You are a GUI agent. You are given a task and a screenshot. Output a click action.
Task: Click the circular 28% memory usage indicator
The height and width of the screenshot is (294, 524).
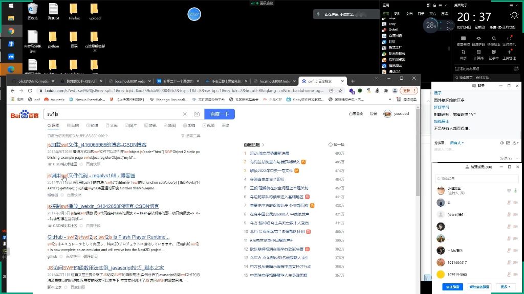pos(431,25)
